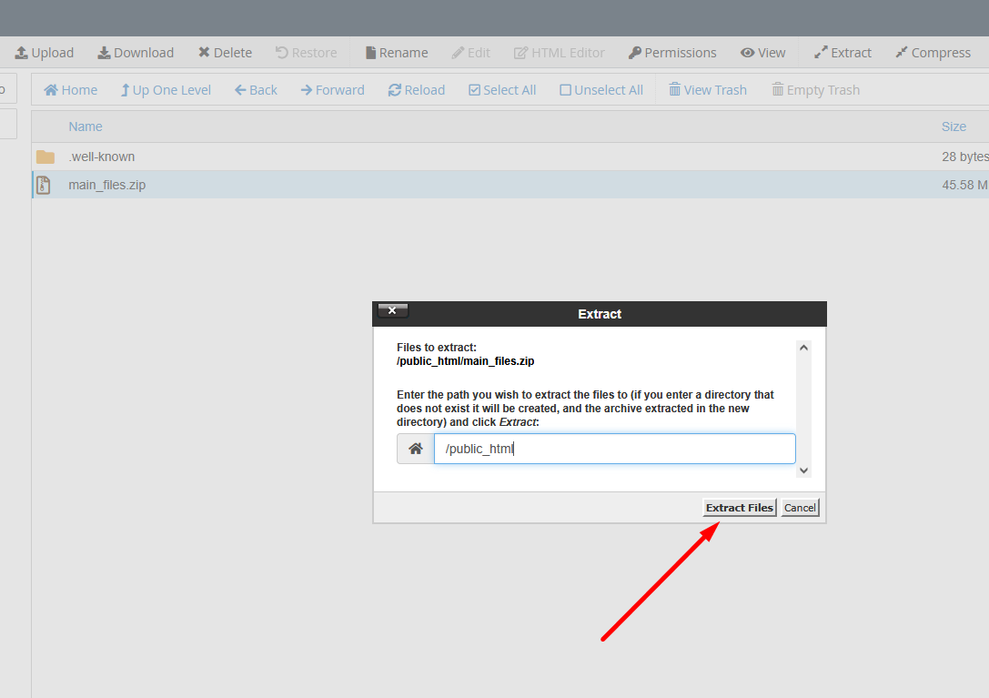Click Select All checkbox button
This screenshot has width=989, height=698.
(501, 90)
